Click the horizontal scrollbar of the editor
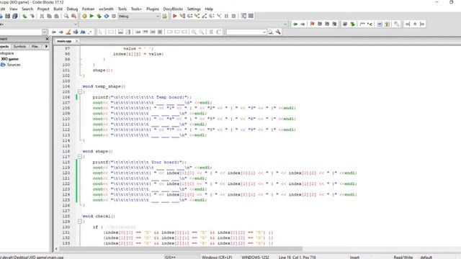This screenshot has width=461, height=259. (x=181, y=249)
